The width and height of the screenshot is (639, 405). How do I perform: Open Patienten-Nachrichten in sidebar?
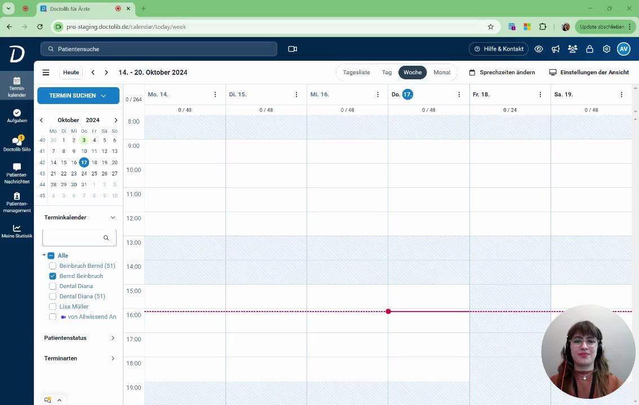pos(17,174)
